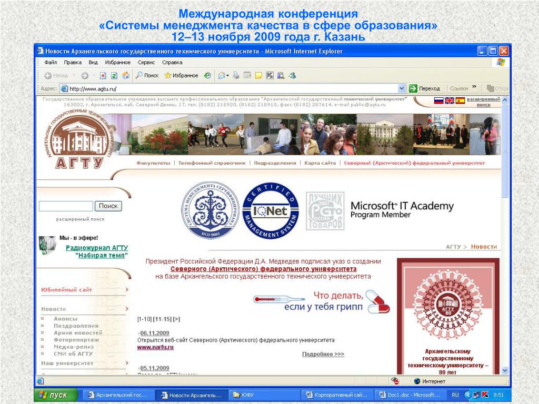Expand the address bar dropdown arrow
Screen dimensions: 539x404
[402, 88]
